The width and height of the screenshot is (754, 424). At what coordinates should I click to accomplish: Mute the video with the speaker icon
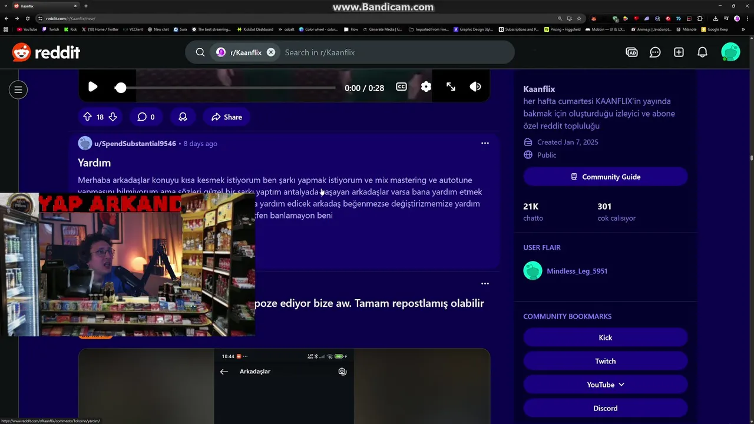coord(475,87)
